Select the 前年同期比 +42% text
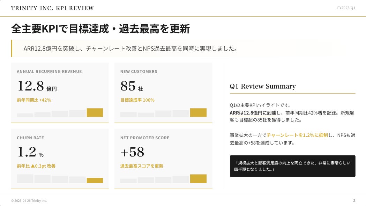This screenshot has width=366, height=206. [x=34, y=100]
